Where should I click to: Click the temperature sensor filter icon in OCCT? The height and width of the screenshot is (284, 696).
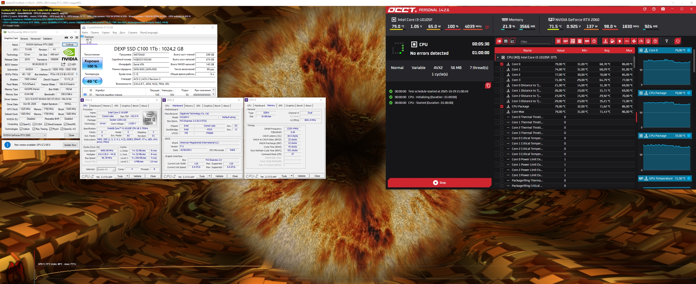point(605,41)
